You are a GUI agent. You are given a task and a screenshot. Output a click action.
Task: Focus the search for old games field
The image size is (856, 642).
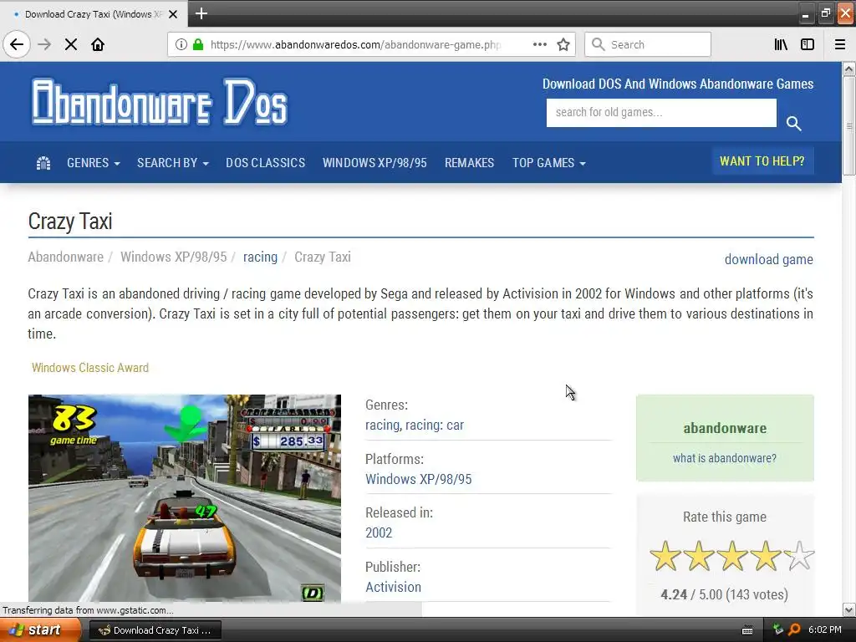click(x=661, y=113)
